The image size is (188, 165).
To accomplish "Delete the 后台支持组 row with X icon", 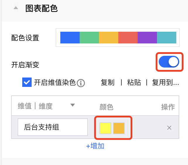I will [169, 127].
